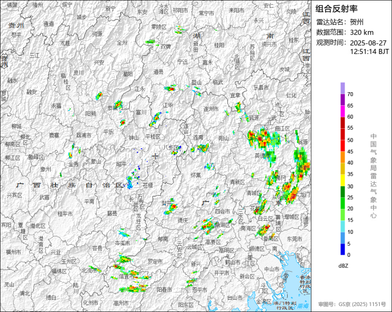Click the 桂阳 county label

click(x=219, y=45)
